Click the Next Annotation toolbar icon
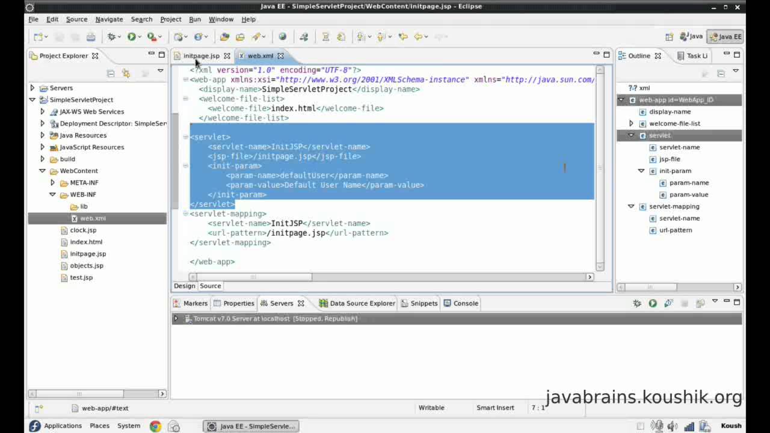This screenshot has width=770, height=433. (x=360, y=37)
